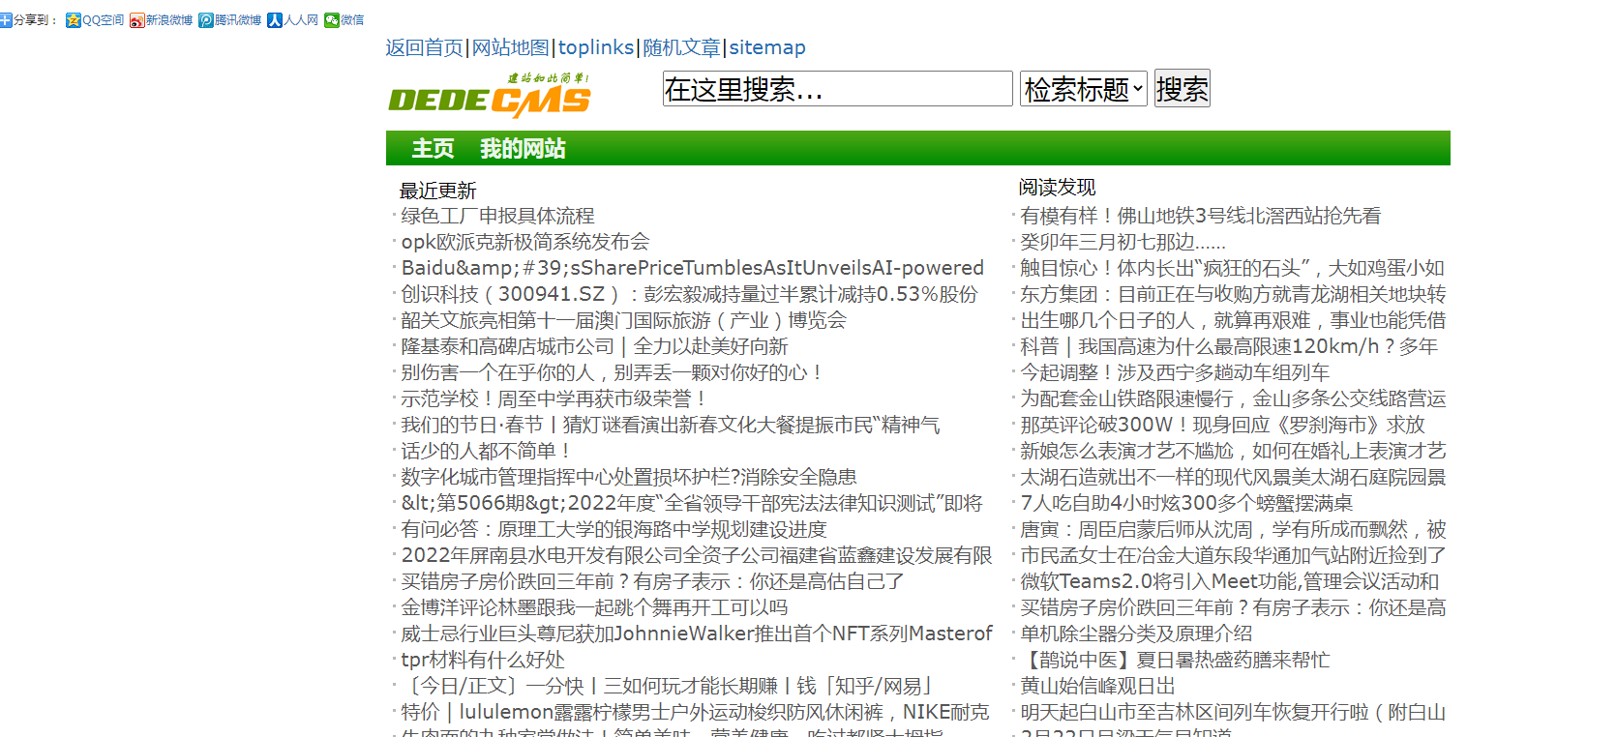Viewport: 1617px width, 737px height.
Task: Open 7人吃自助4小时炫300多个螃蟹 article
Action: (x=1186, y=503)
